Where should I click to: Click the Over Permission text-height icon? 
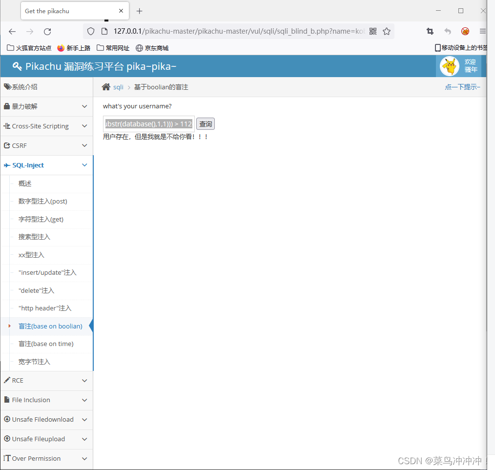click(7, 458)
